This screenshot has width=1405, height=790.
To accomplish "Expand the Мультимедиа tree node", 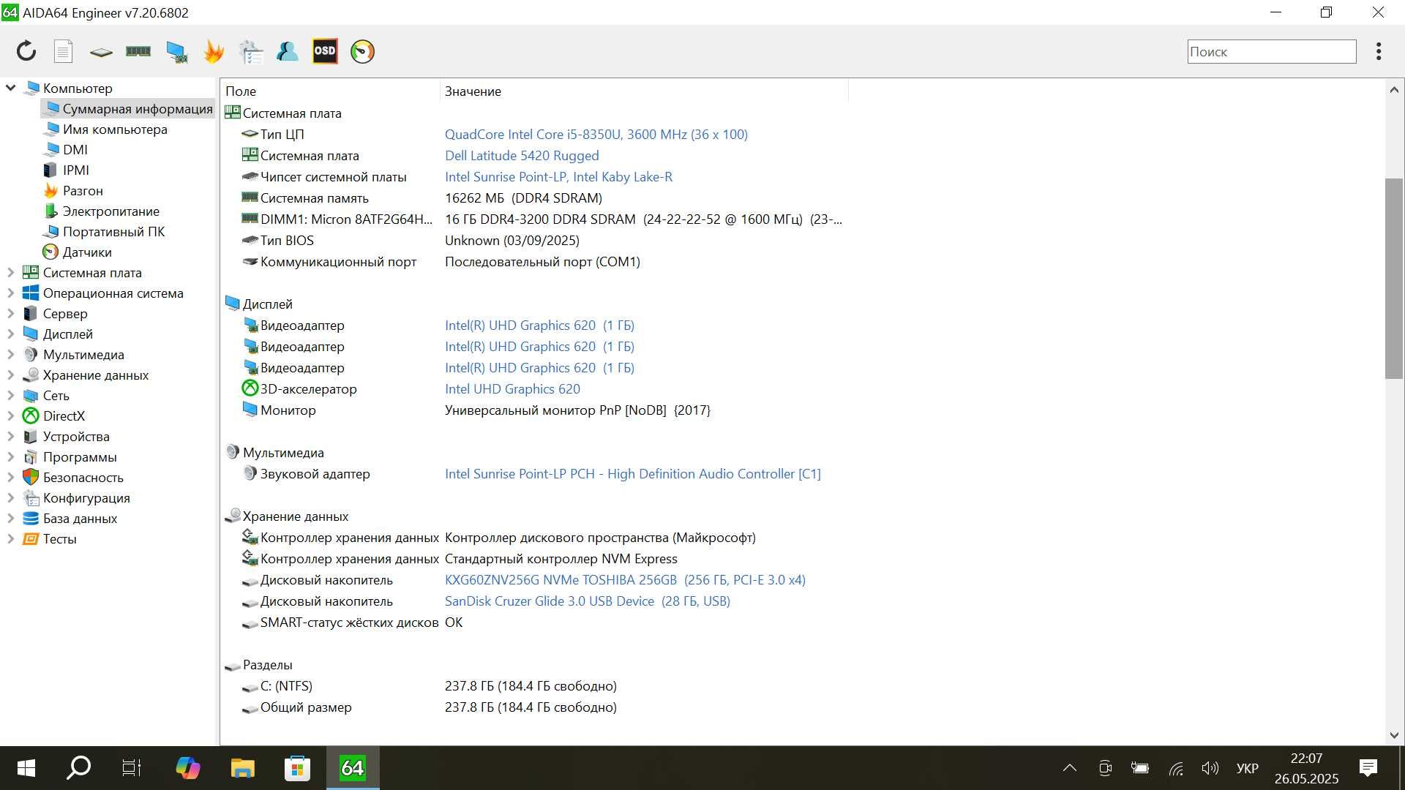I will pyautogui.click(x=10, y=354).
